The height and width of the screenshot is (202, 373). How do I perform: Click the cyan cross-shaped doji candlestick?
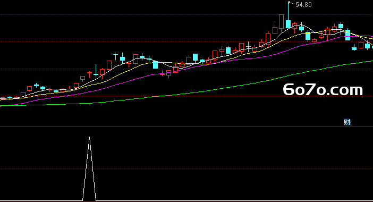[248, 47]
